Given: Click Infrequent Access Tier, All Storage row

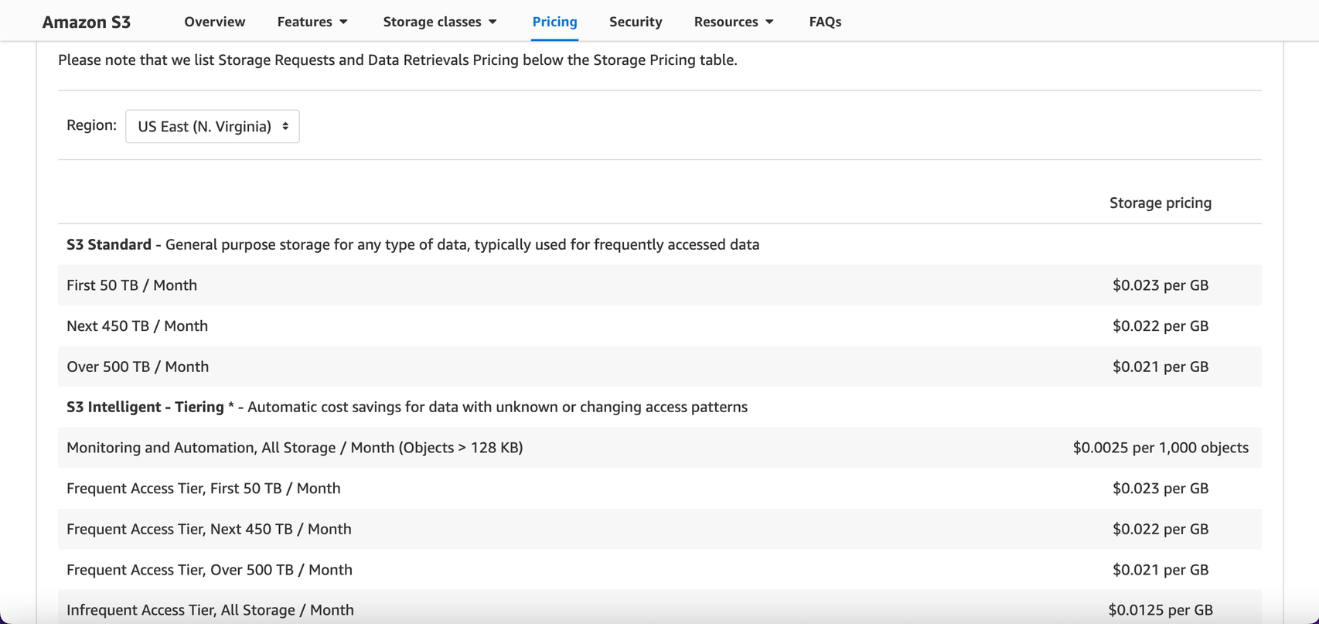Looking at the screenshot, I should pos(659,607).
